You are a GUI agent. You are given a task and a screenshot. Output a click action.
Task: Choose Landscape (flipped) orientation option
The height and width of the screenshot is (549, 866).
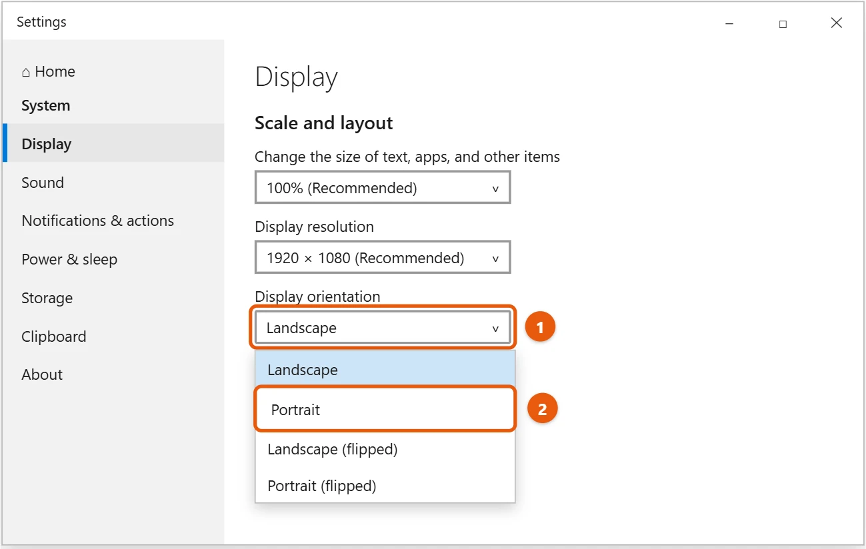pos(385,449)
